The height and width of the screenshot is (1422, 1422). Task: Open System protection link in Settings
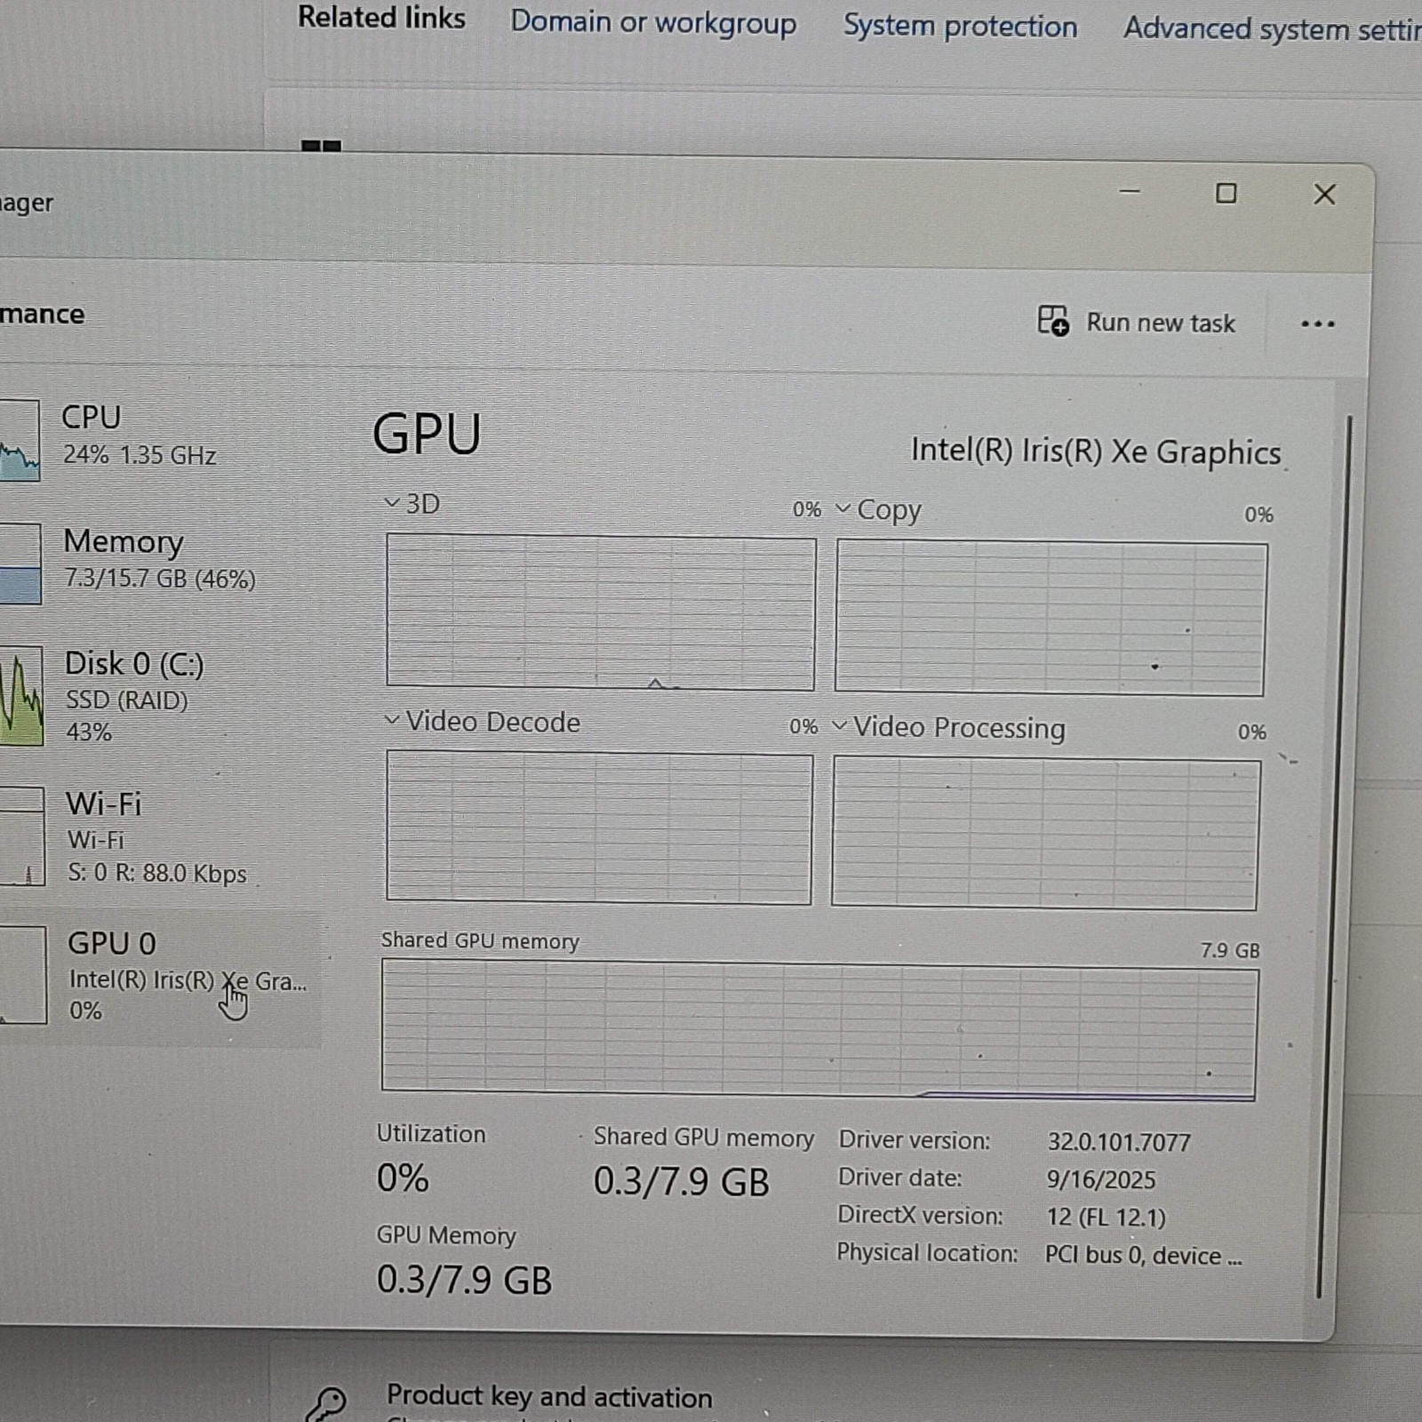pyautogui.click(x=960, y=26)
